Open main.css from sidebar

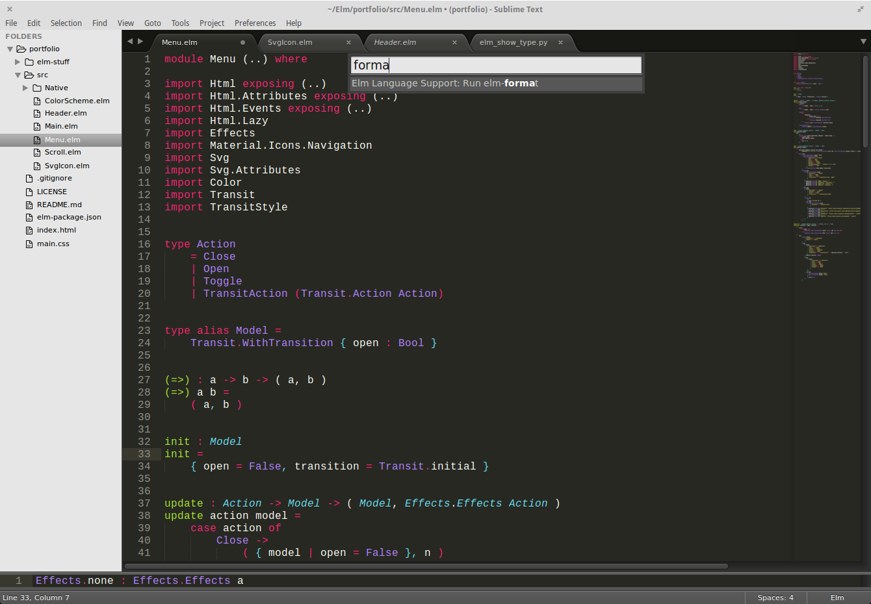pyautogui.click(x=53, y=244)
